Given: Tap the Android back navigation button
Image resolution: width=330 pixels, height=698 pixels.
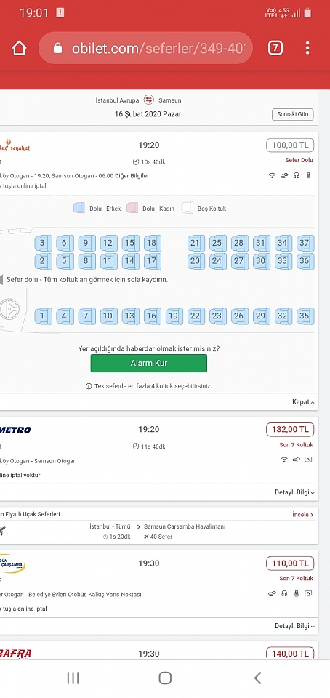Looking at the screenshot, I should coord(257,678).
